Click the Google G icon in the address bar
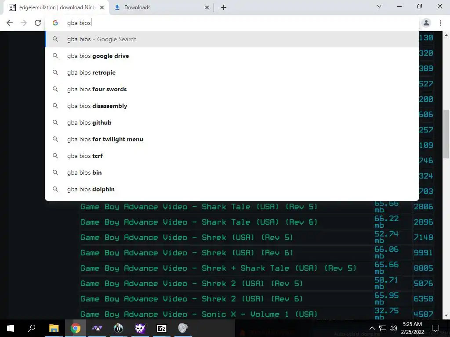 (55, 23)
